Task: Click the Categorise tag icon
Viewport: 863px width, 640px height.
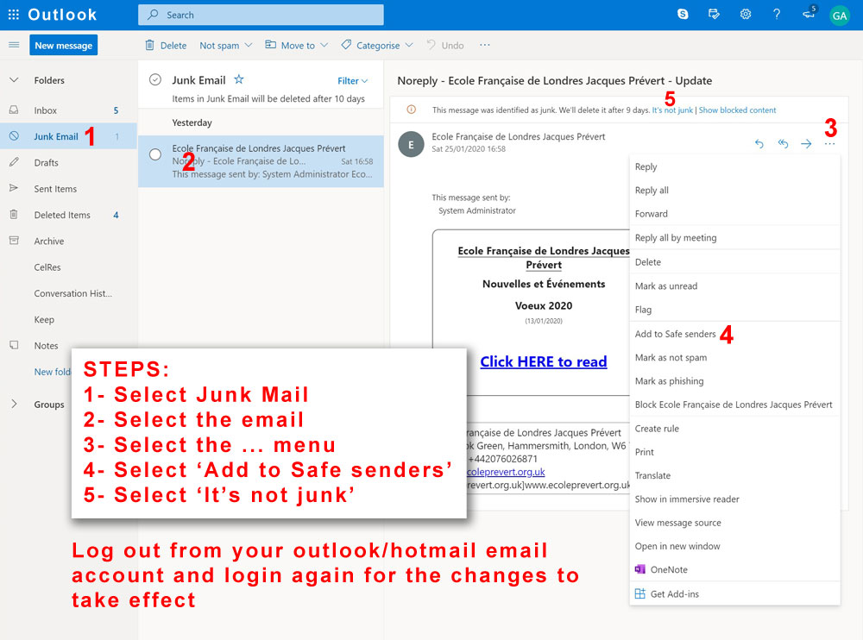Action: (346, 45)
